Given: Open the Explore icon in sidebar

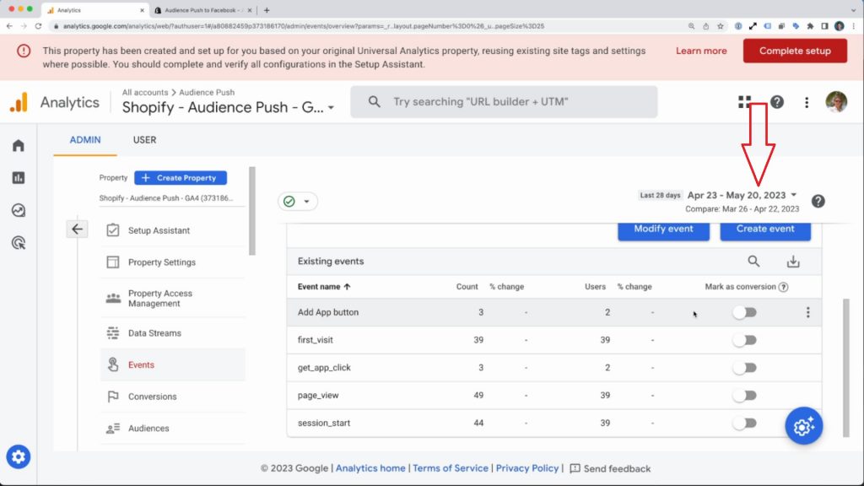Looking at the screenshot, I should [x=19, y=210].
